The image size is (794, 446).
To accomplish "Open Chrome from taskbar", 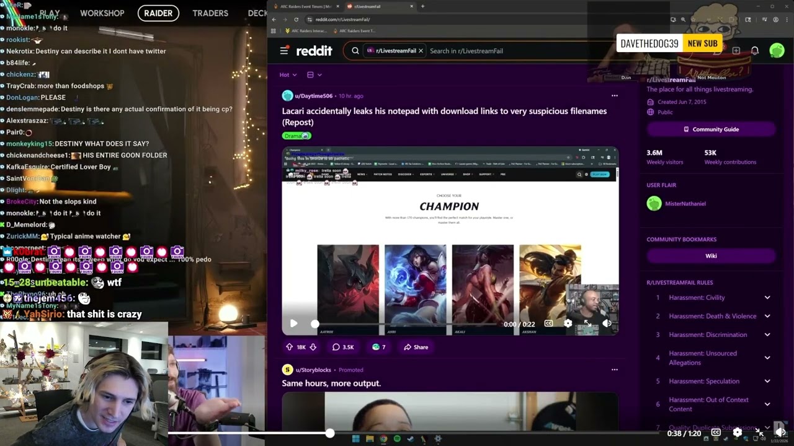I will [x=383, y=439].
